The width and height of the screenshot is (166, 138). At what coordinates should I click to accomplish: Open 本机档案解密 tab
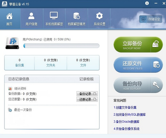click(54, 19)
